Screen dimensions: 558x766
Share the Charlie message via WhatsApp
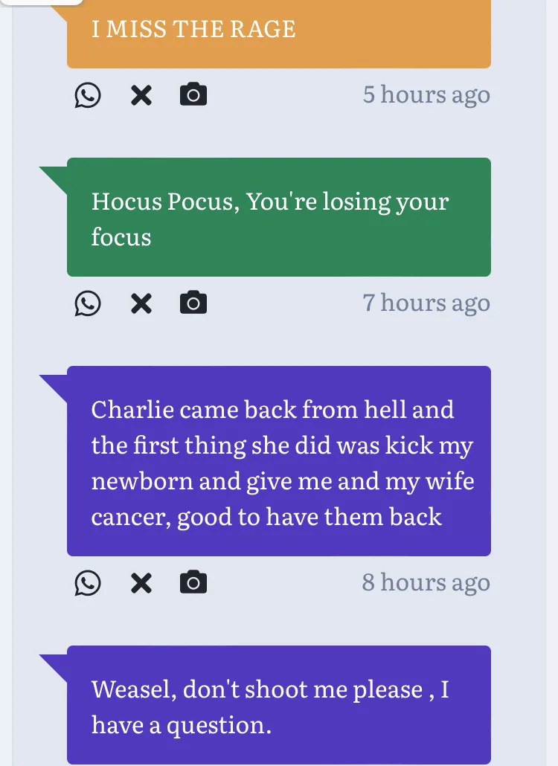tap(88, 583)
